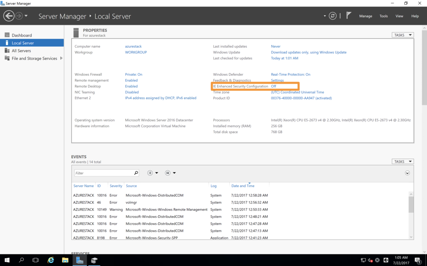Open the Manage menu
The height and width of the screenshot is (266, 427).
(365, 16)
